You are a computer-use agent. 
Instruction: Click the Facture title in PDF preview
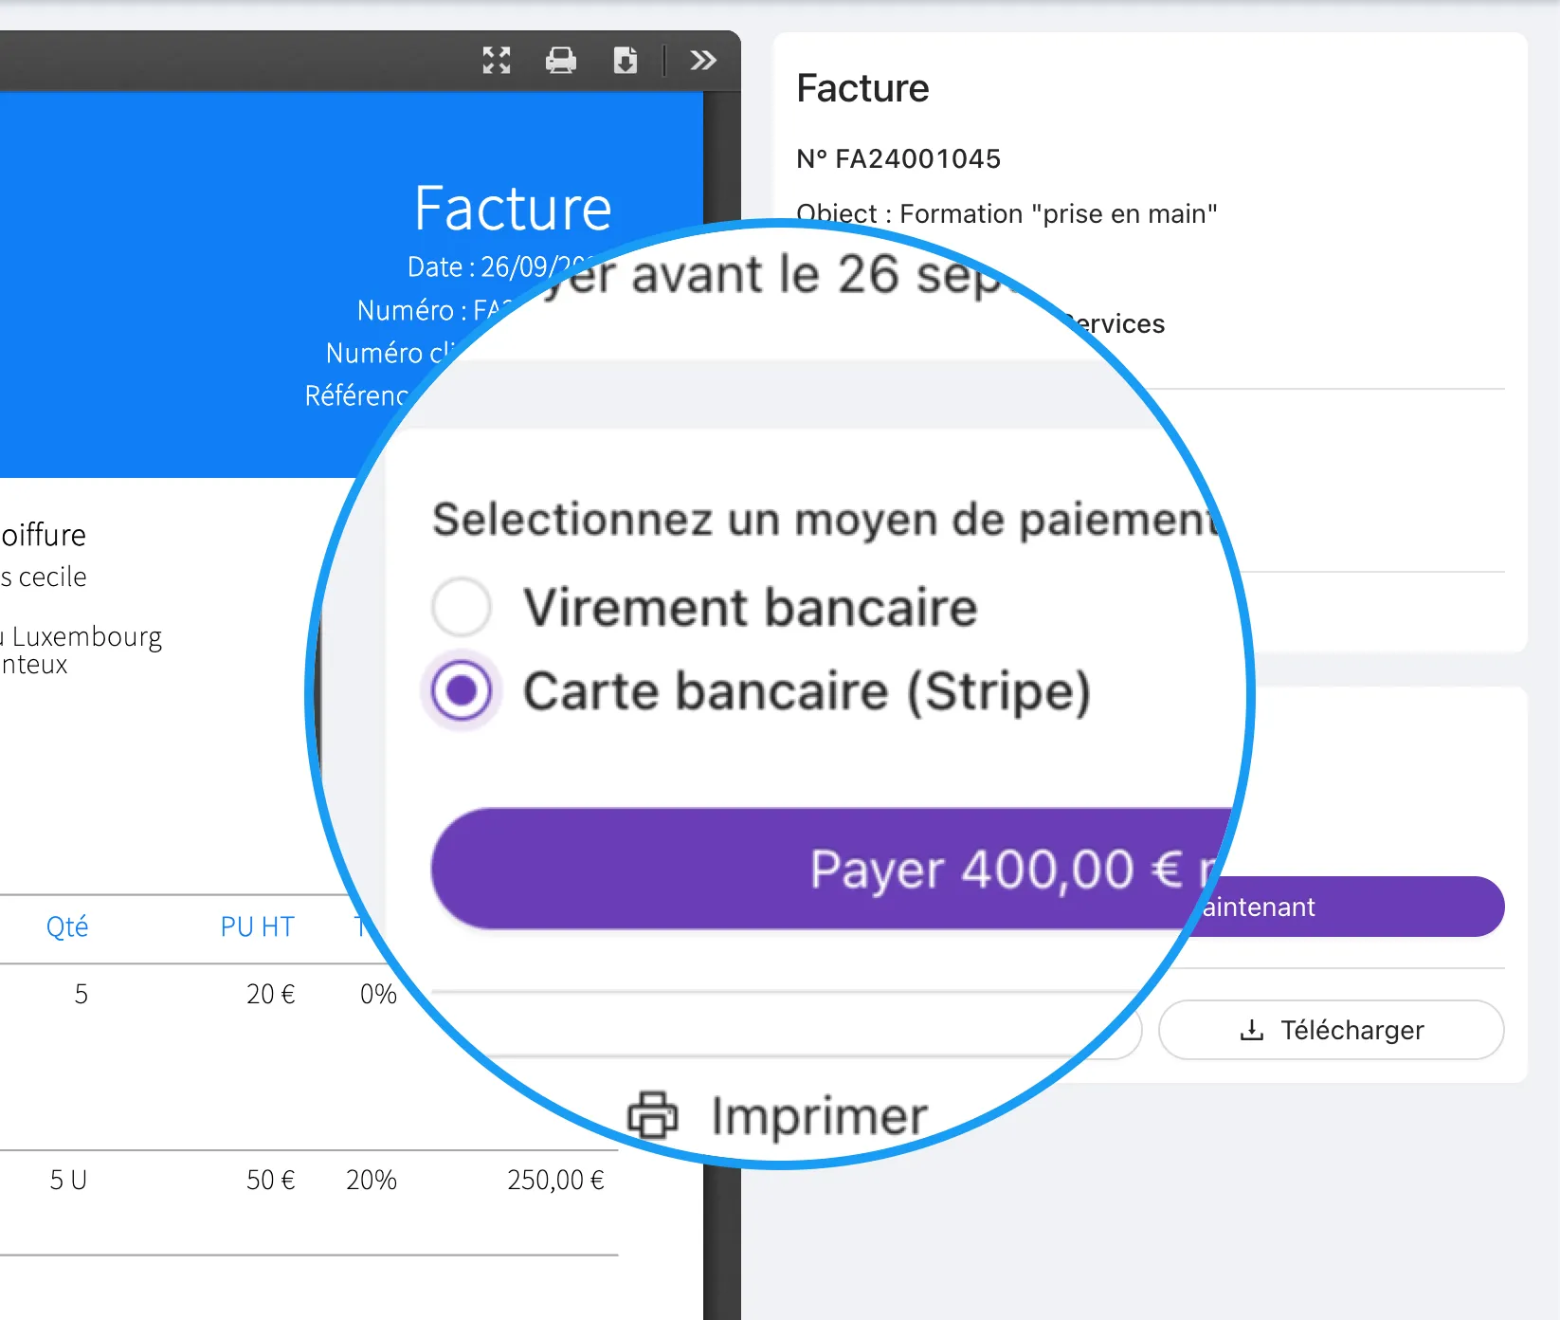513,208
